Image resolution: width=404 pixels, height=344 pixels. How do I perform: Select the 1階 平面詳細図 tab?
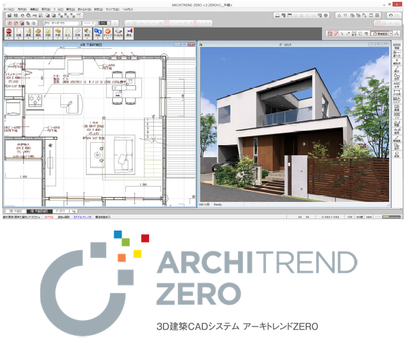click(39, 211)
